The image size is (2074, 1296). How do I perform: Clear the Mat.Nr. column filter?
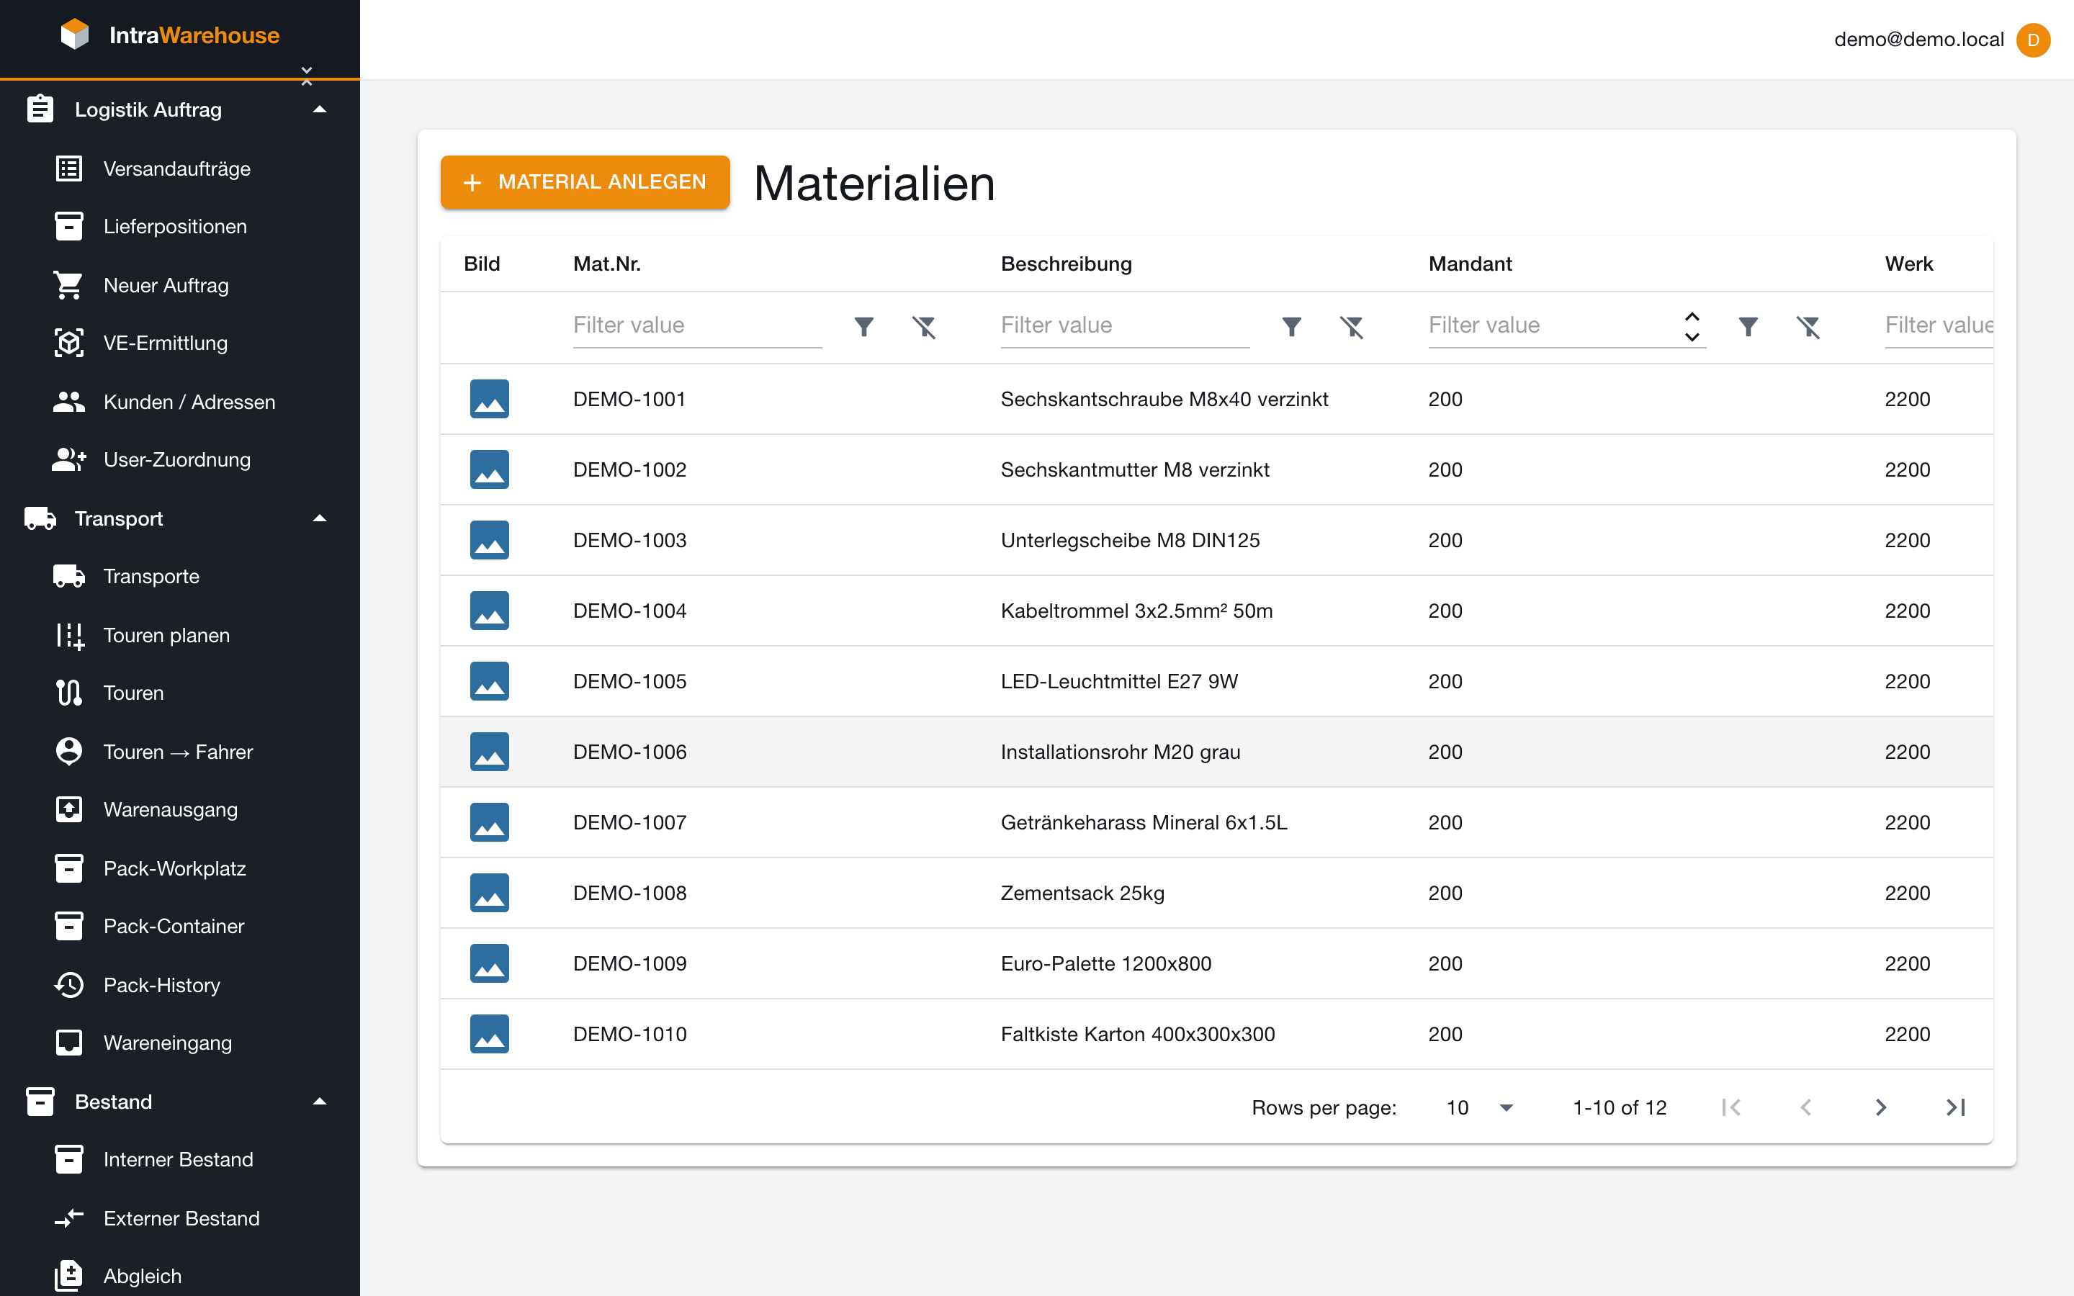924,327
